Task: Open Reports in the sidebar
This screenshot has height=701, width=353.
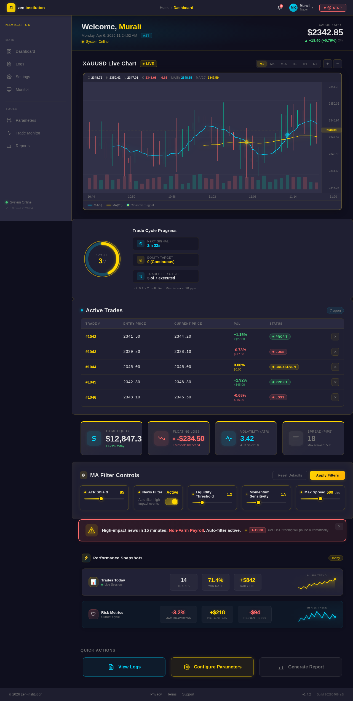Action: point(36,146)
